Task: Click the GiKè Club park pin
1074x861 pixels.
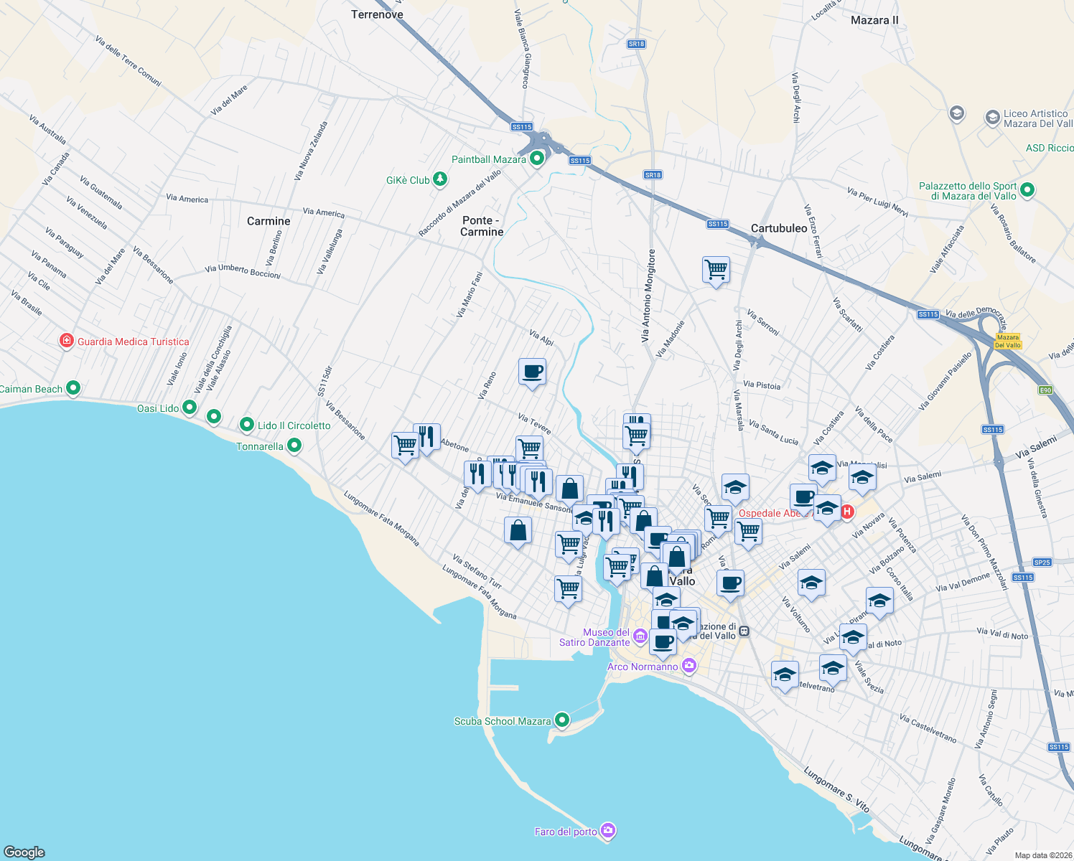Action: click(440, 179)
